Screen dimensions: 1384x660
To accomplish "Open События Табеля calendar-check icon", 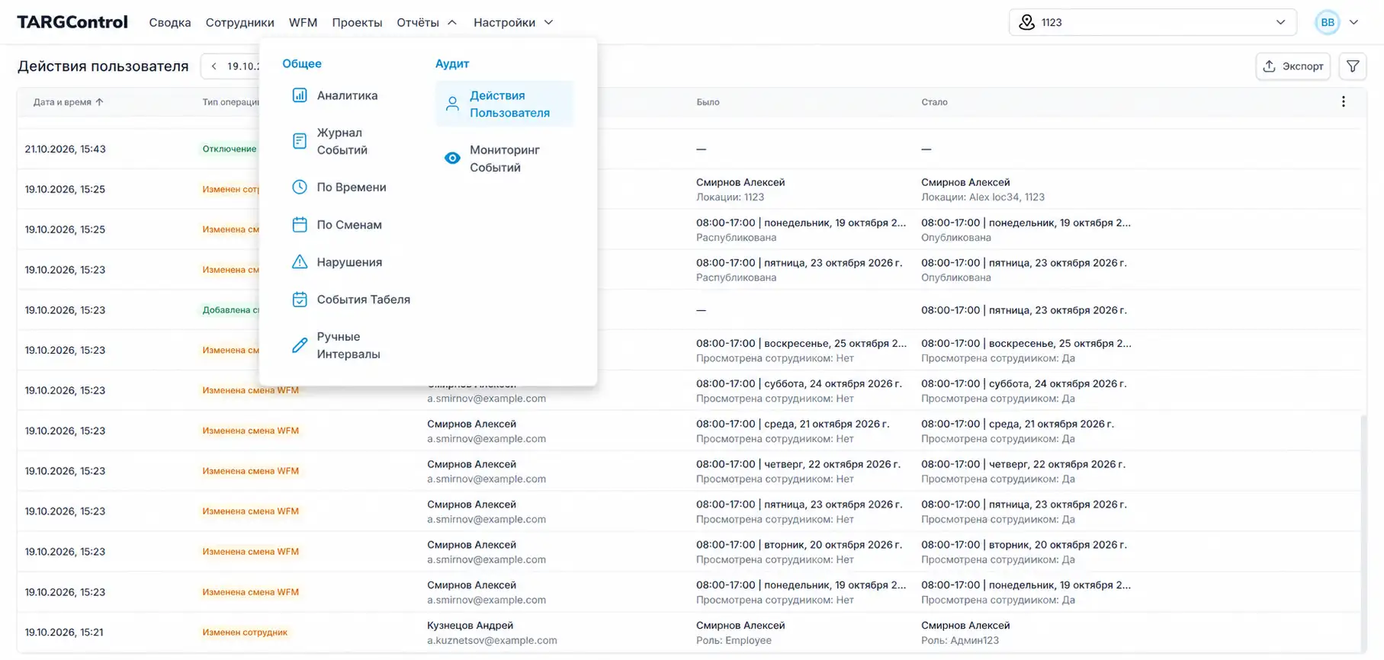I will click(300, 299).
